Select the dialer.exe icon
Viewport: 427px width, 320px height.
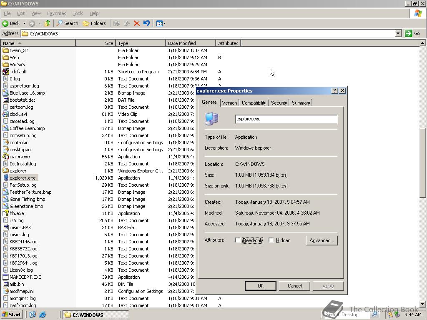click(x=6, y=157)
